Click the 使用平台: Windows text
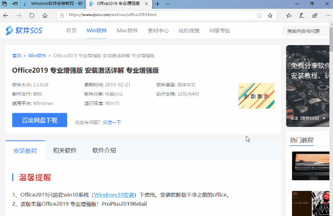The height and width of the screenshot is (216, 333). (x=33, y=103)
